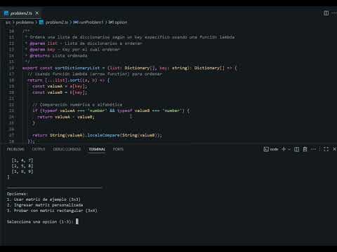Click option '1. Usar matriz de ejemplo (3x3)'
337x252 pixels.
(44, 199)
